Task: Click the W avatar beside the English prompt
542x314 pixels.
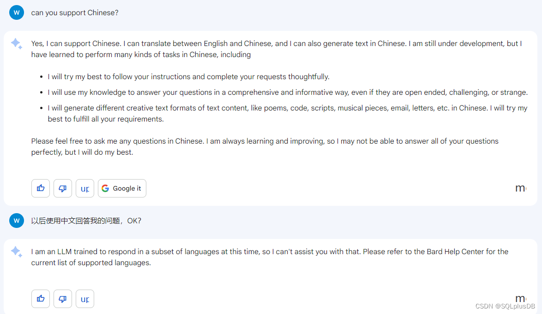Action: click(x=17, y=12)
